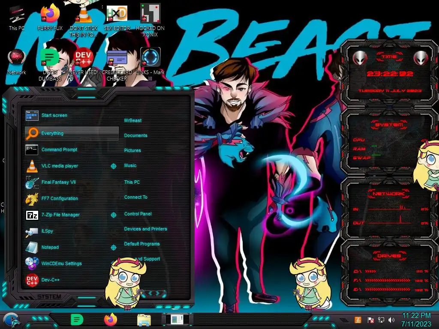Click the NETWORK OUT traffic row
Viewport: 439px width, 329px height.
(x=391, y=222)
